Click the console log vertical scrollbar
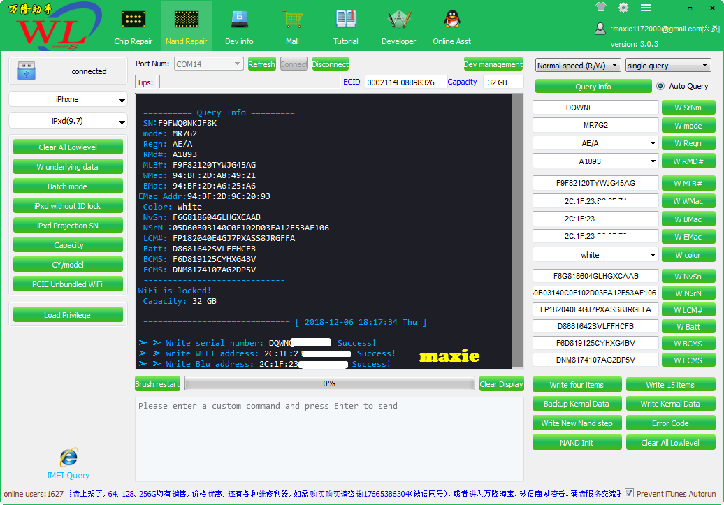724x505 pixels. pyautogui.click(x=517, y=230)
